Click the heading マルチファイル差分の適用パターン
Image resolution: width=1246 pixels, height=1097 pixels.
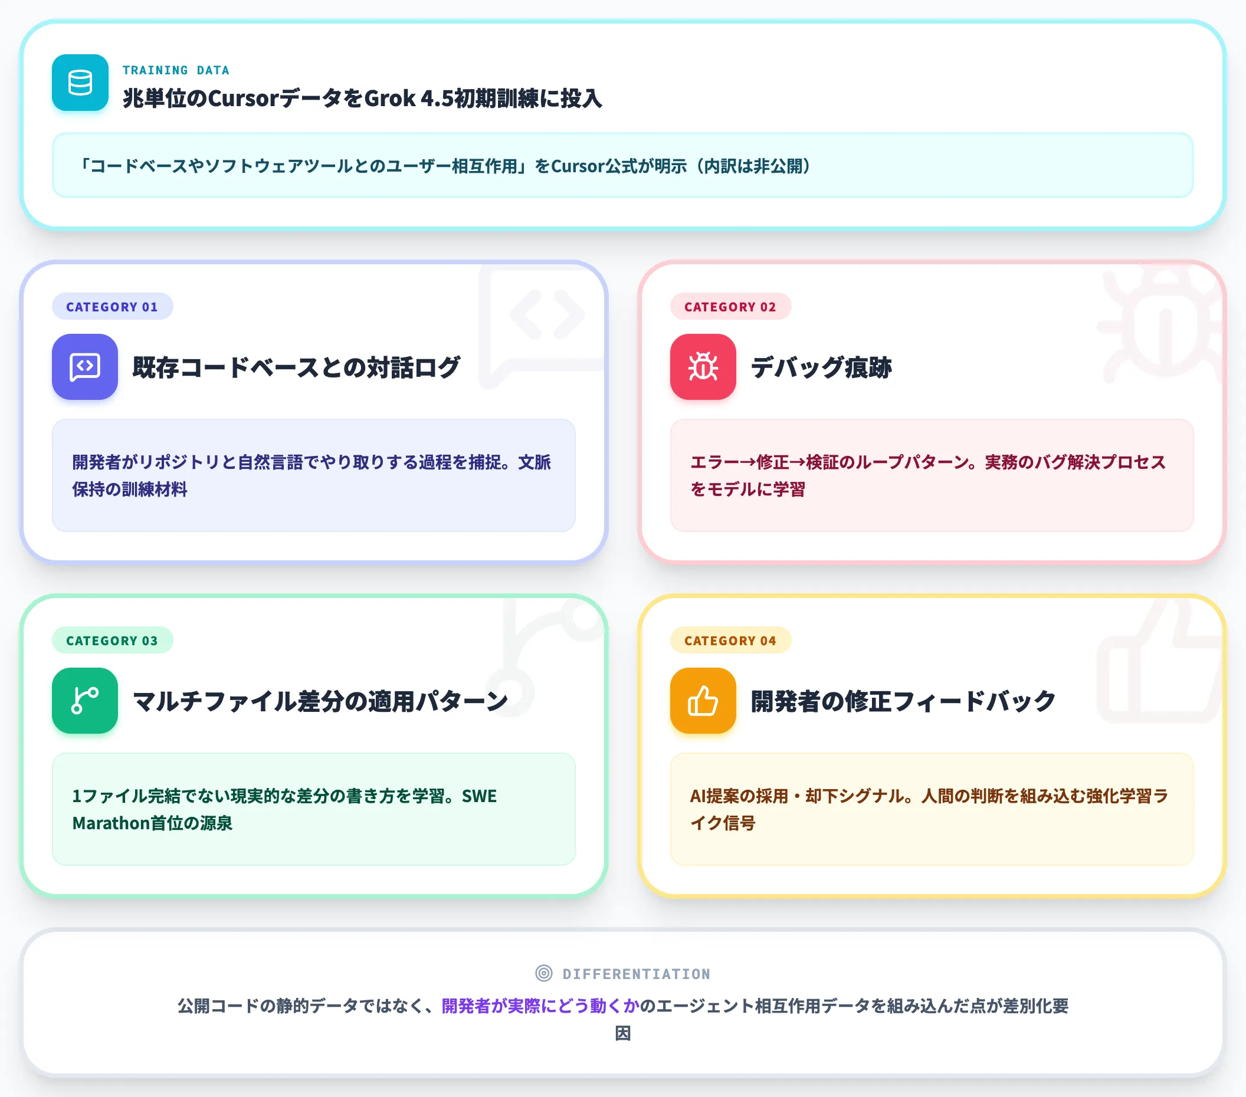point(320,701)
